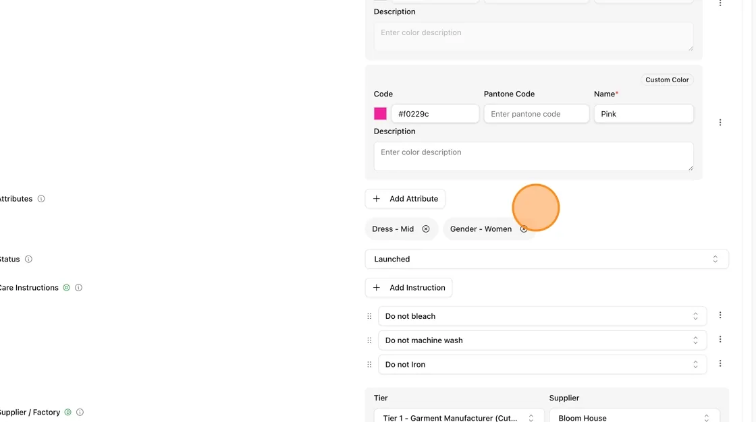Open the Bloom House supplier dropdown
The image size is (756, 422).
[634, 417]
